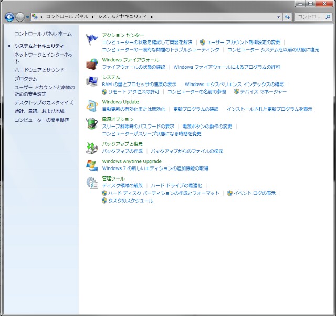Click コンピューターがスリープ状態になる時間を変更 link

click(152, 134)
